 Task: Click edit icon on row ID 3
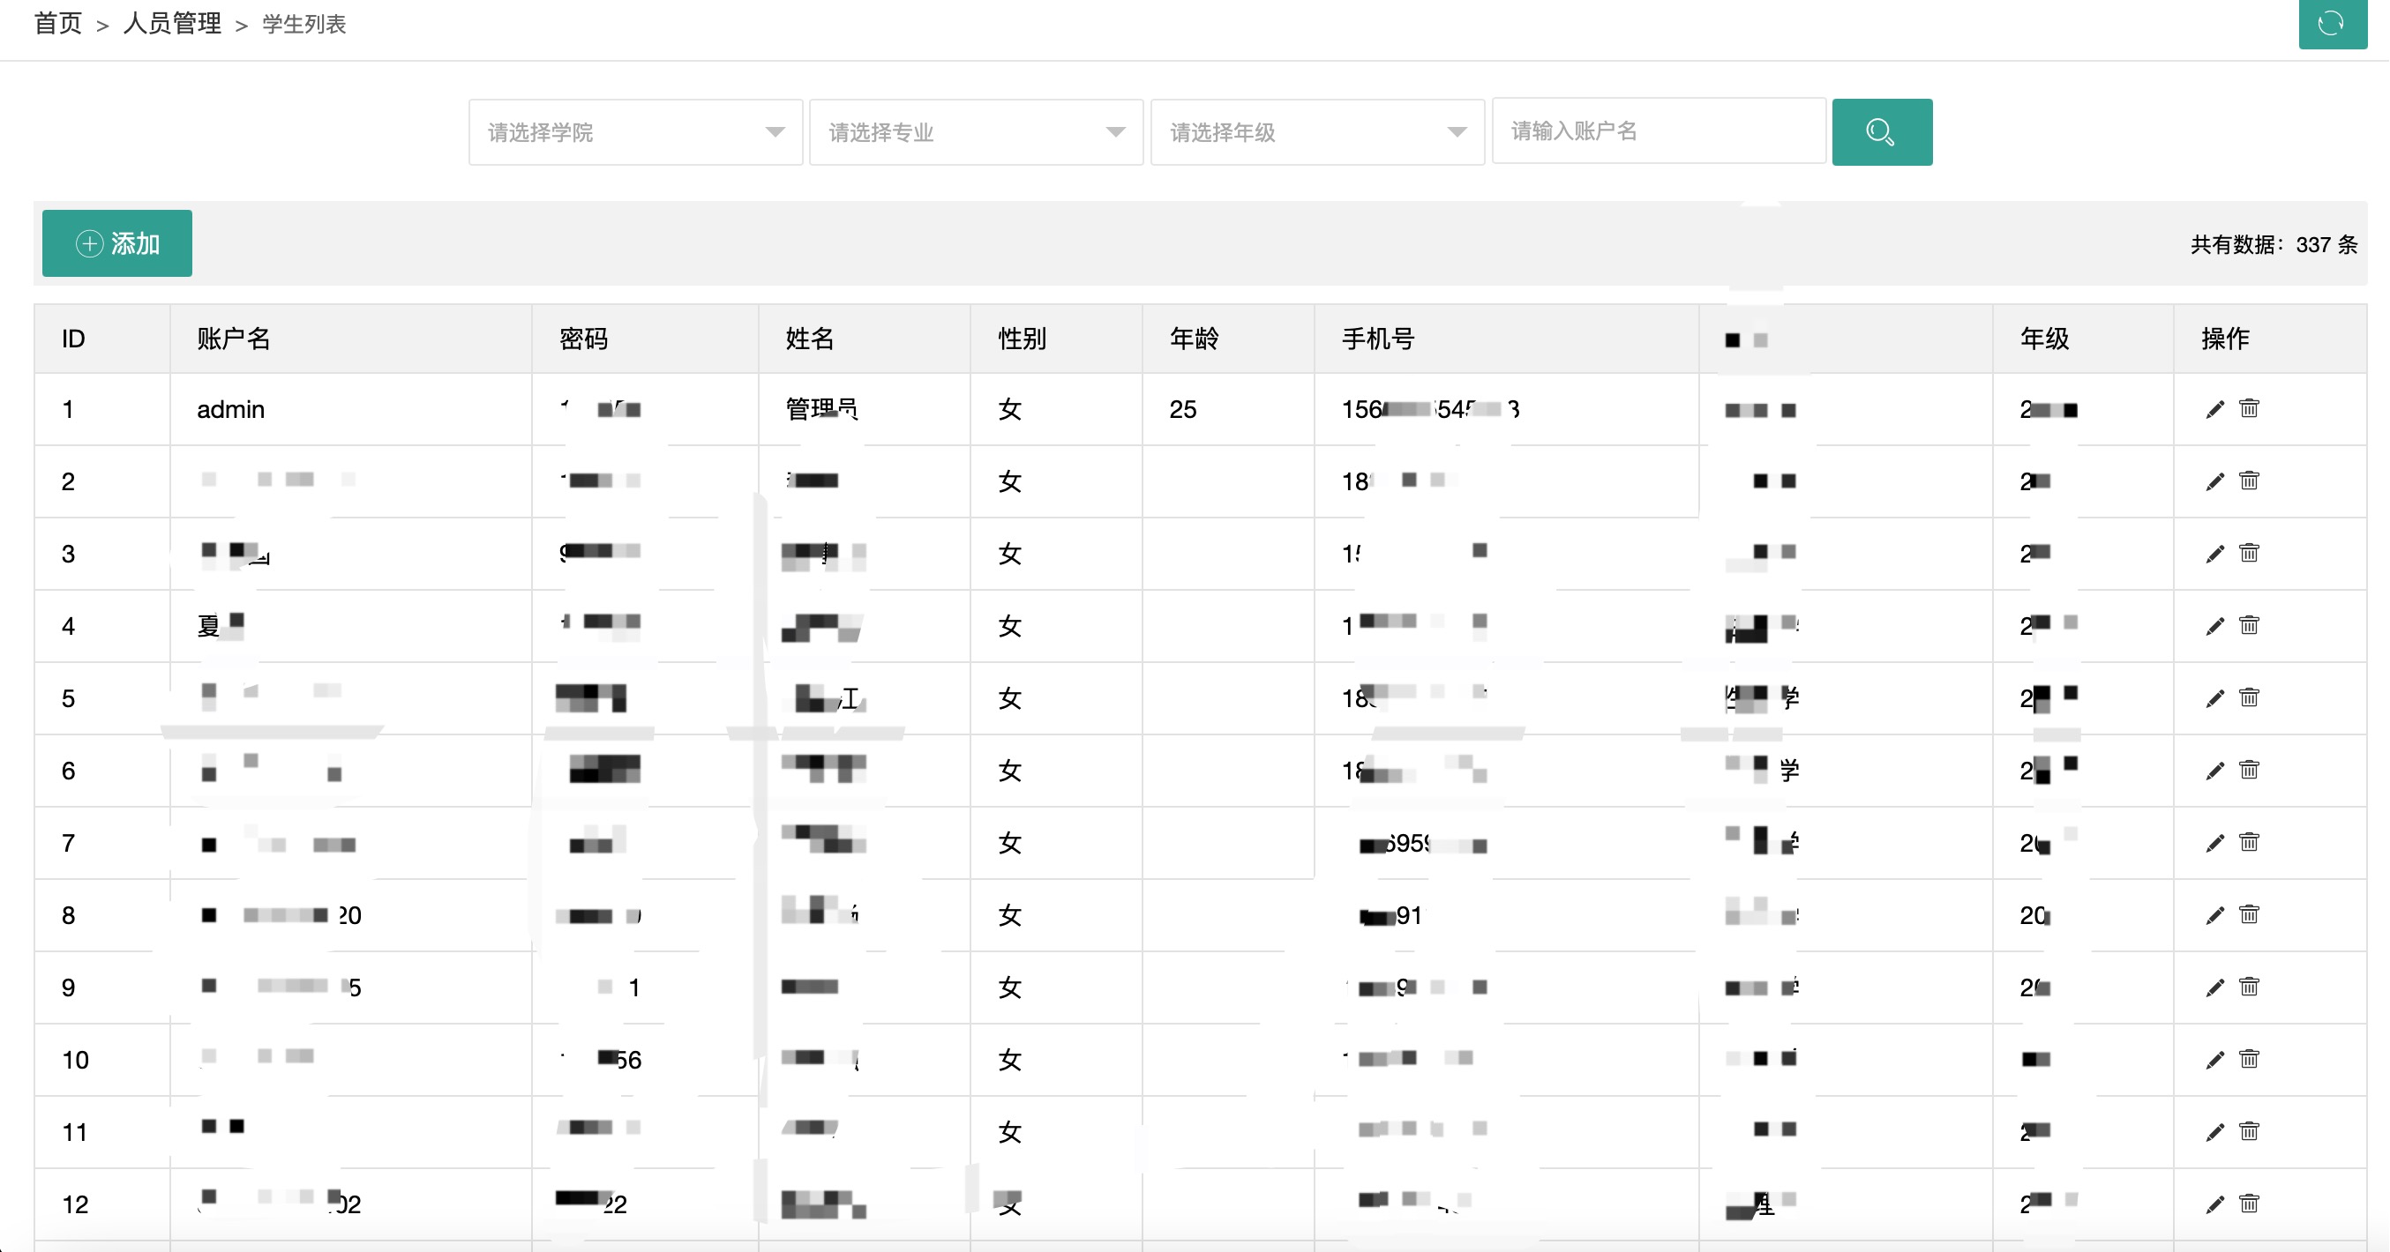click(2214, 554)
